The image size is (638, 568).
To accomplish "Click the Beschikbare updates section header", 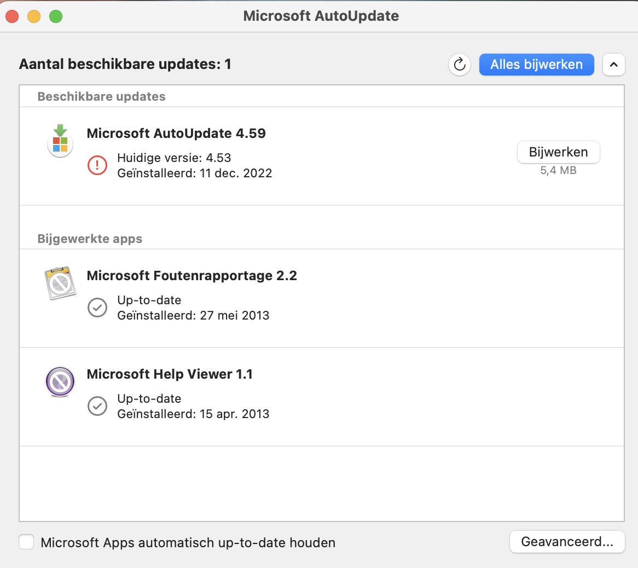I will click(101, 97).
